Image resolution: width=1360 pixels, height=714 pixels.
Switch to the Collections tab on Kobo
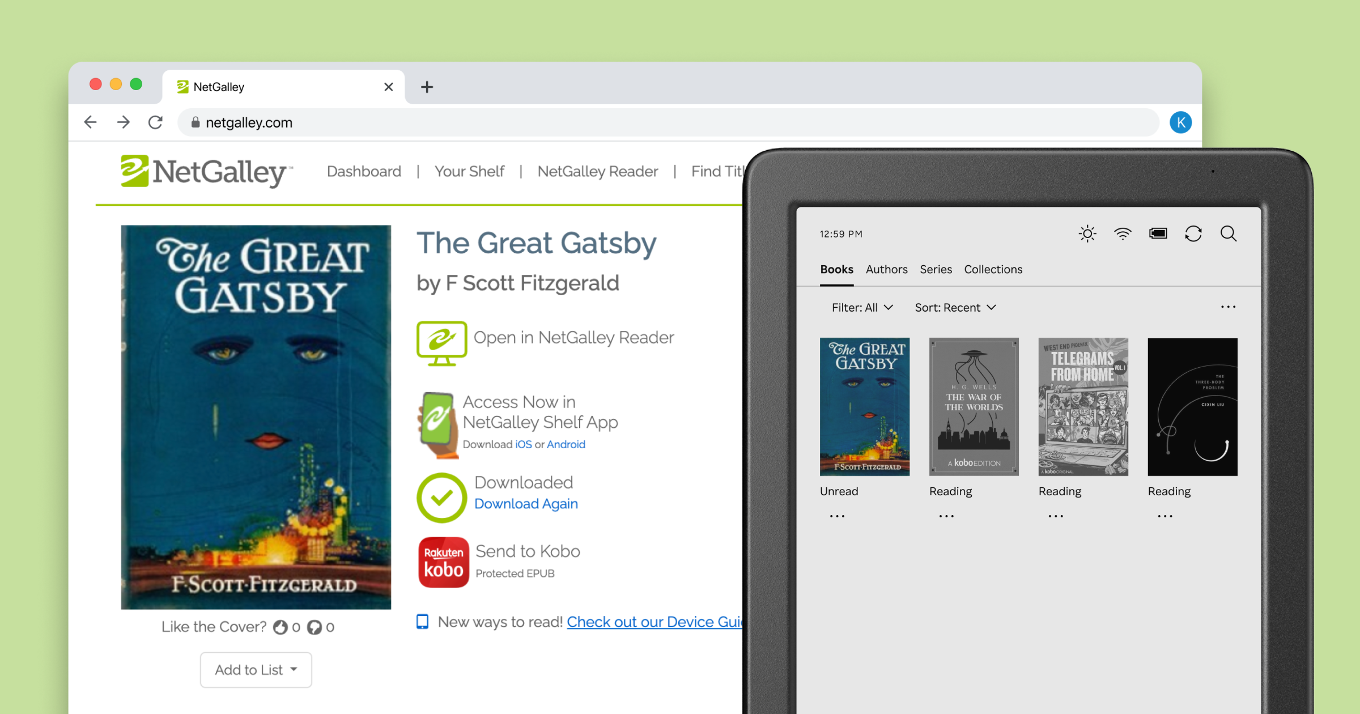click(x=993, y=269)
